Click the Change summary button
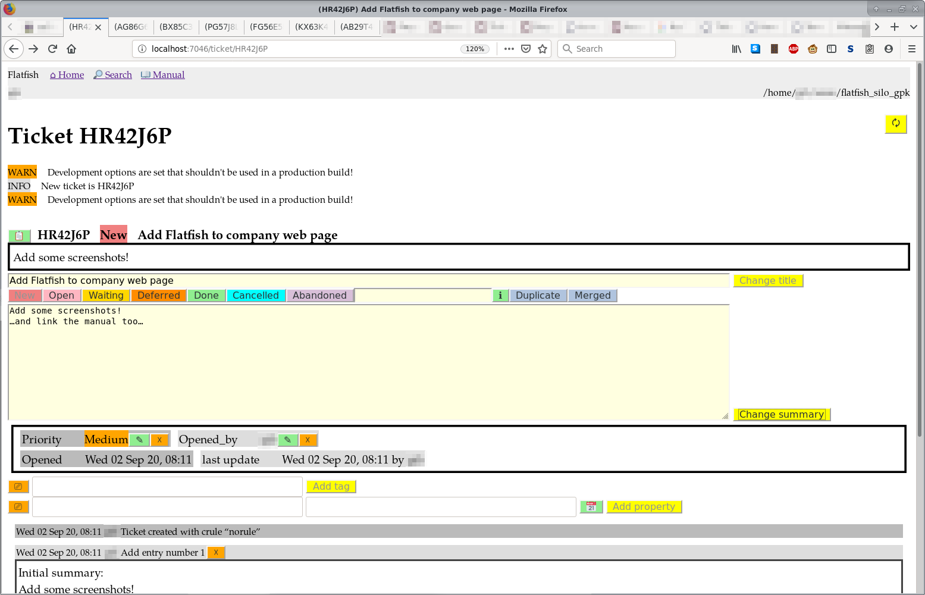Image resolution: width=925 pixels, height=595 pixels. [781, 414]
